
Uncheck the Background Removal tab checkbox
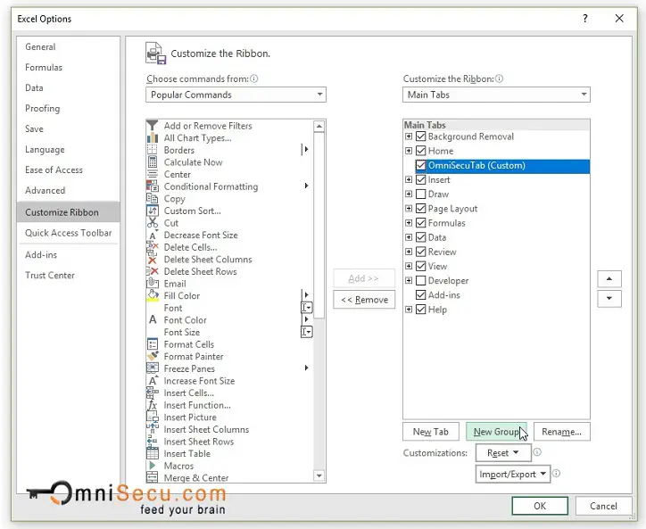click(420, 136)
